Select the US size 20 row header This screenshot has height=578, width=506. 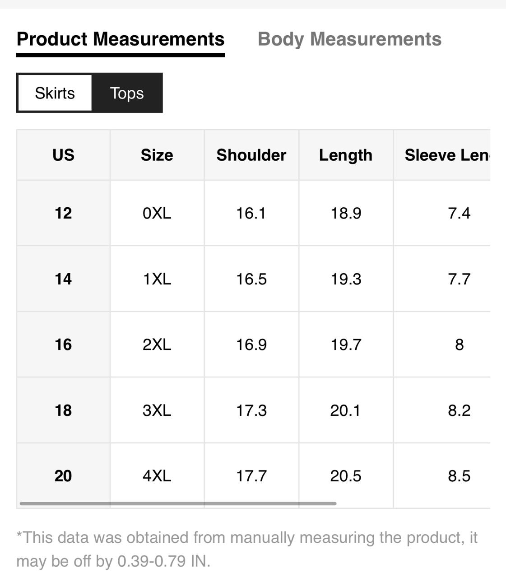click(x=63, y=476)
